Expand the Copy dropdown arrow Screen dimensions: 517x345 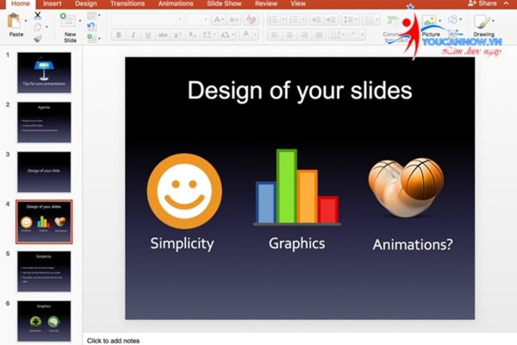click(46, 27)
